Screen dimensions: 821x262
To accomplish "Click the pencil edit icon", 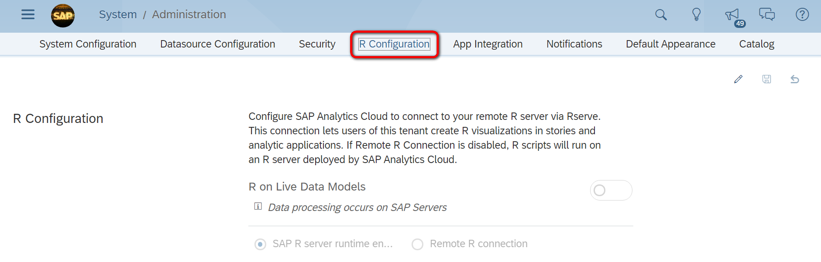I will 738,79.
